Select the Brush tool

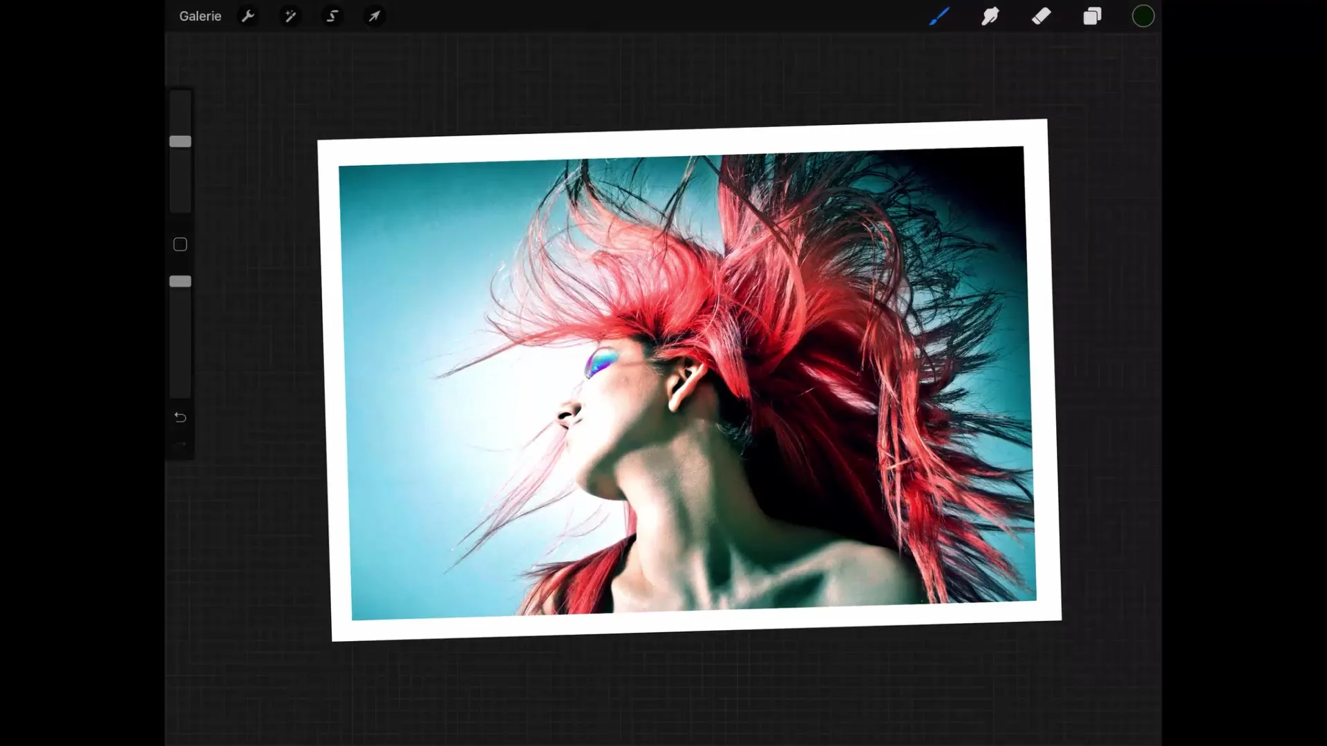[939, 16]
